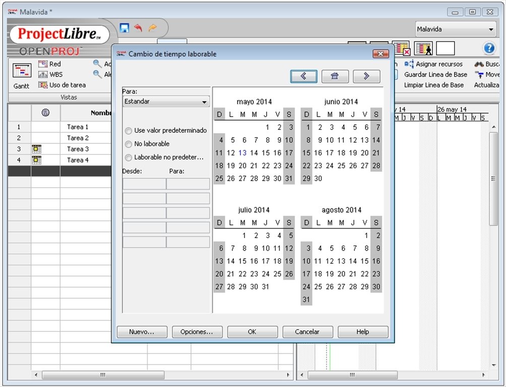506x387 pixels.
Task: Click the upper zoom magnifier icon
Action: click(x=97, y=64)
